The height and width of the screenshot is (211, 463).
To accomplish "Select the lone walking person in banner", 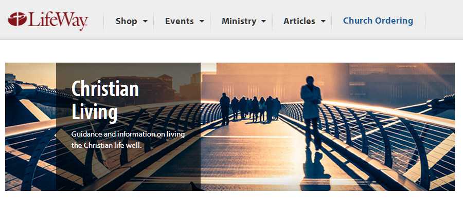I will point(311,113).
